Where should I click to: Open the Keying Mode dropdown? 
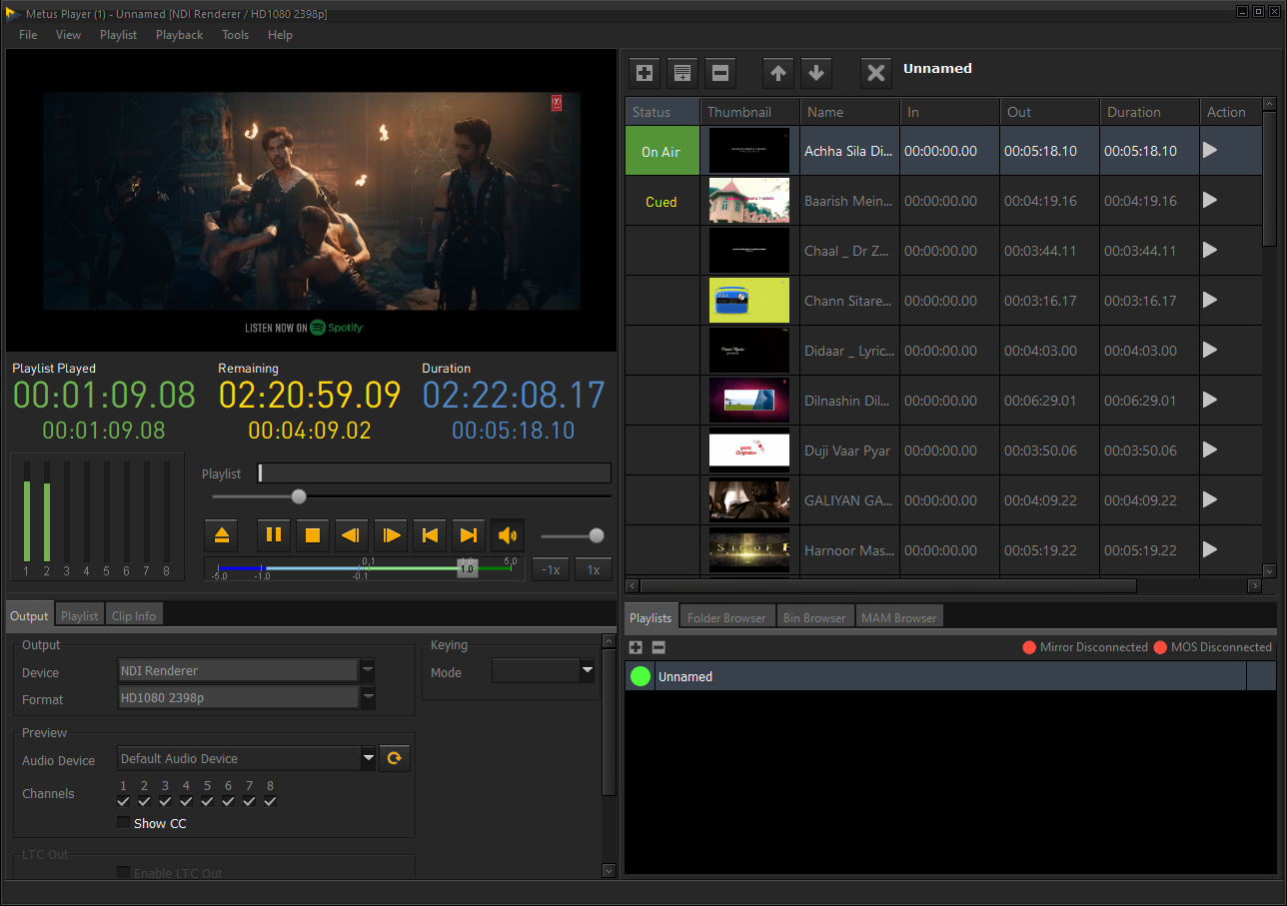click(x=588, y=671)
